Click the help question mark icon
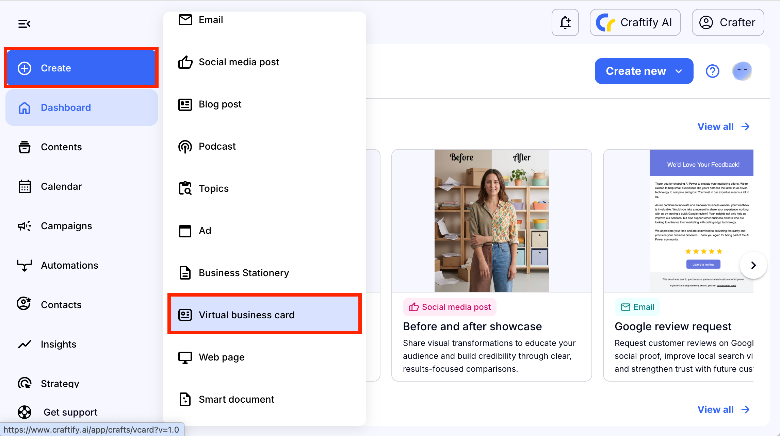The width and height of the screenshot is (780, 436). pyautogui.click(x=712, y=71)
